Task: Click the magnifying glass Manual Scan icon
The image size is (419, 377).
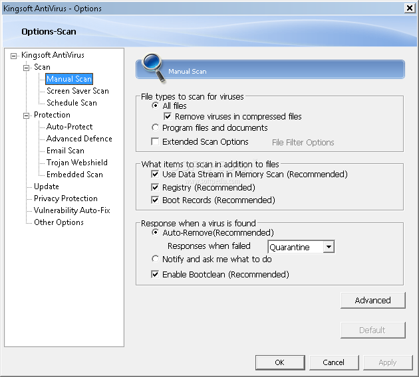Action: pyautogui.click(x=154, y=67)
